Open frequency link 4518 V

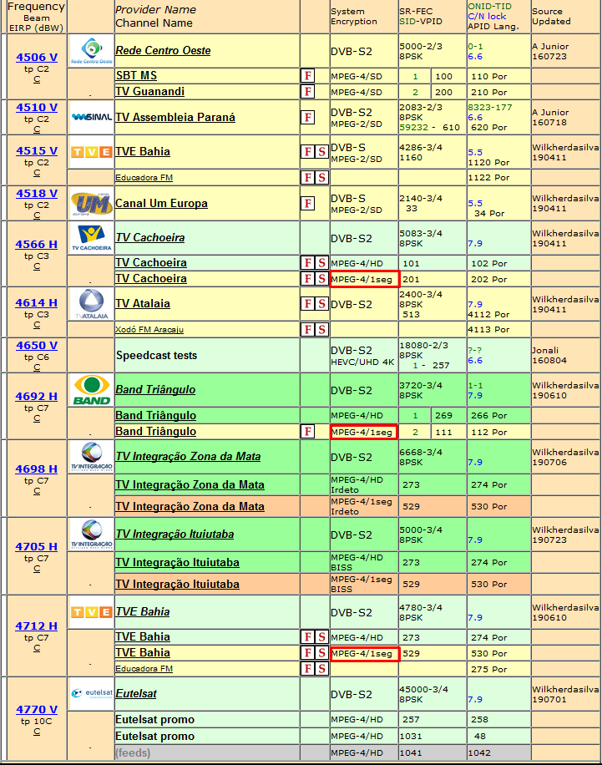(37, 193)
